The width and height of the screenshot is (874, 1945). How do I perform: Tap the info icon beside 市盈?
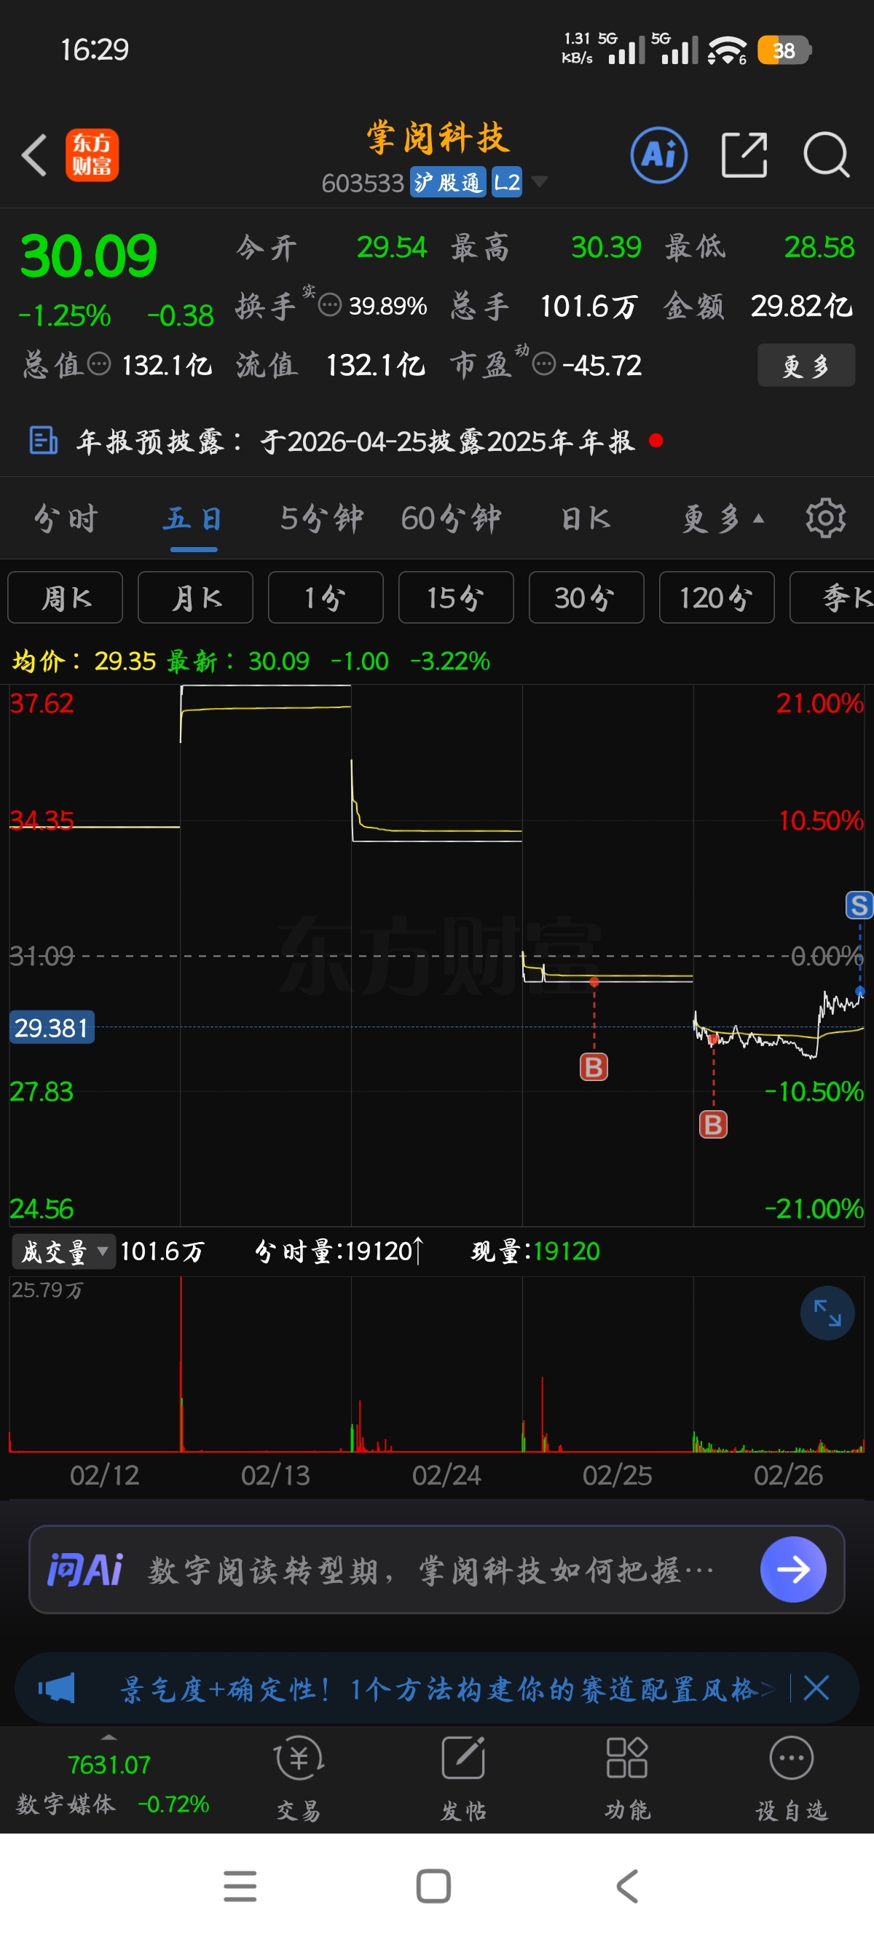[543, 365]
